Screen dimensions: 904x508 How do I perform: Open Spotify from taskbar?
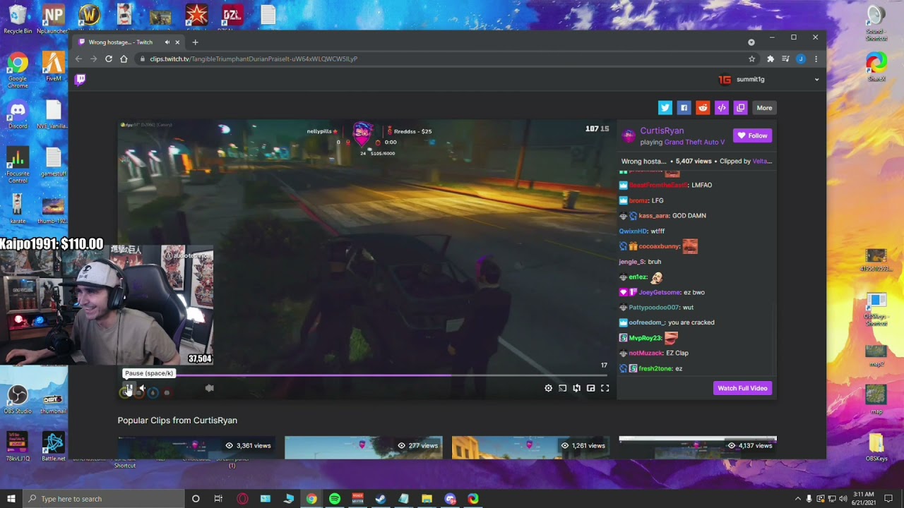coord(335,499)
